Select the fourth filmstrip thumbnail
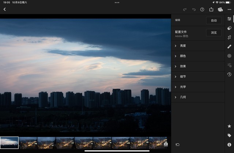The width and height of the screenshot is (234, 153). 65,143
